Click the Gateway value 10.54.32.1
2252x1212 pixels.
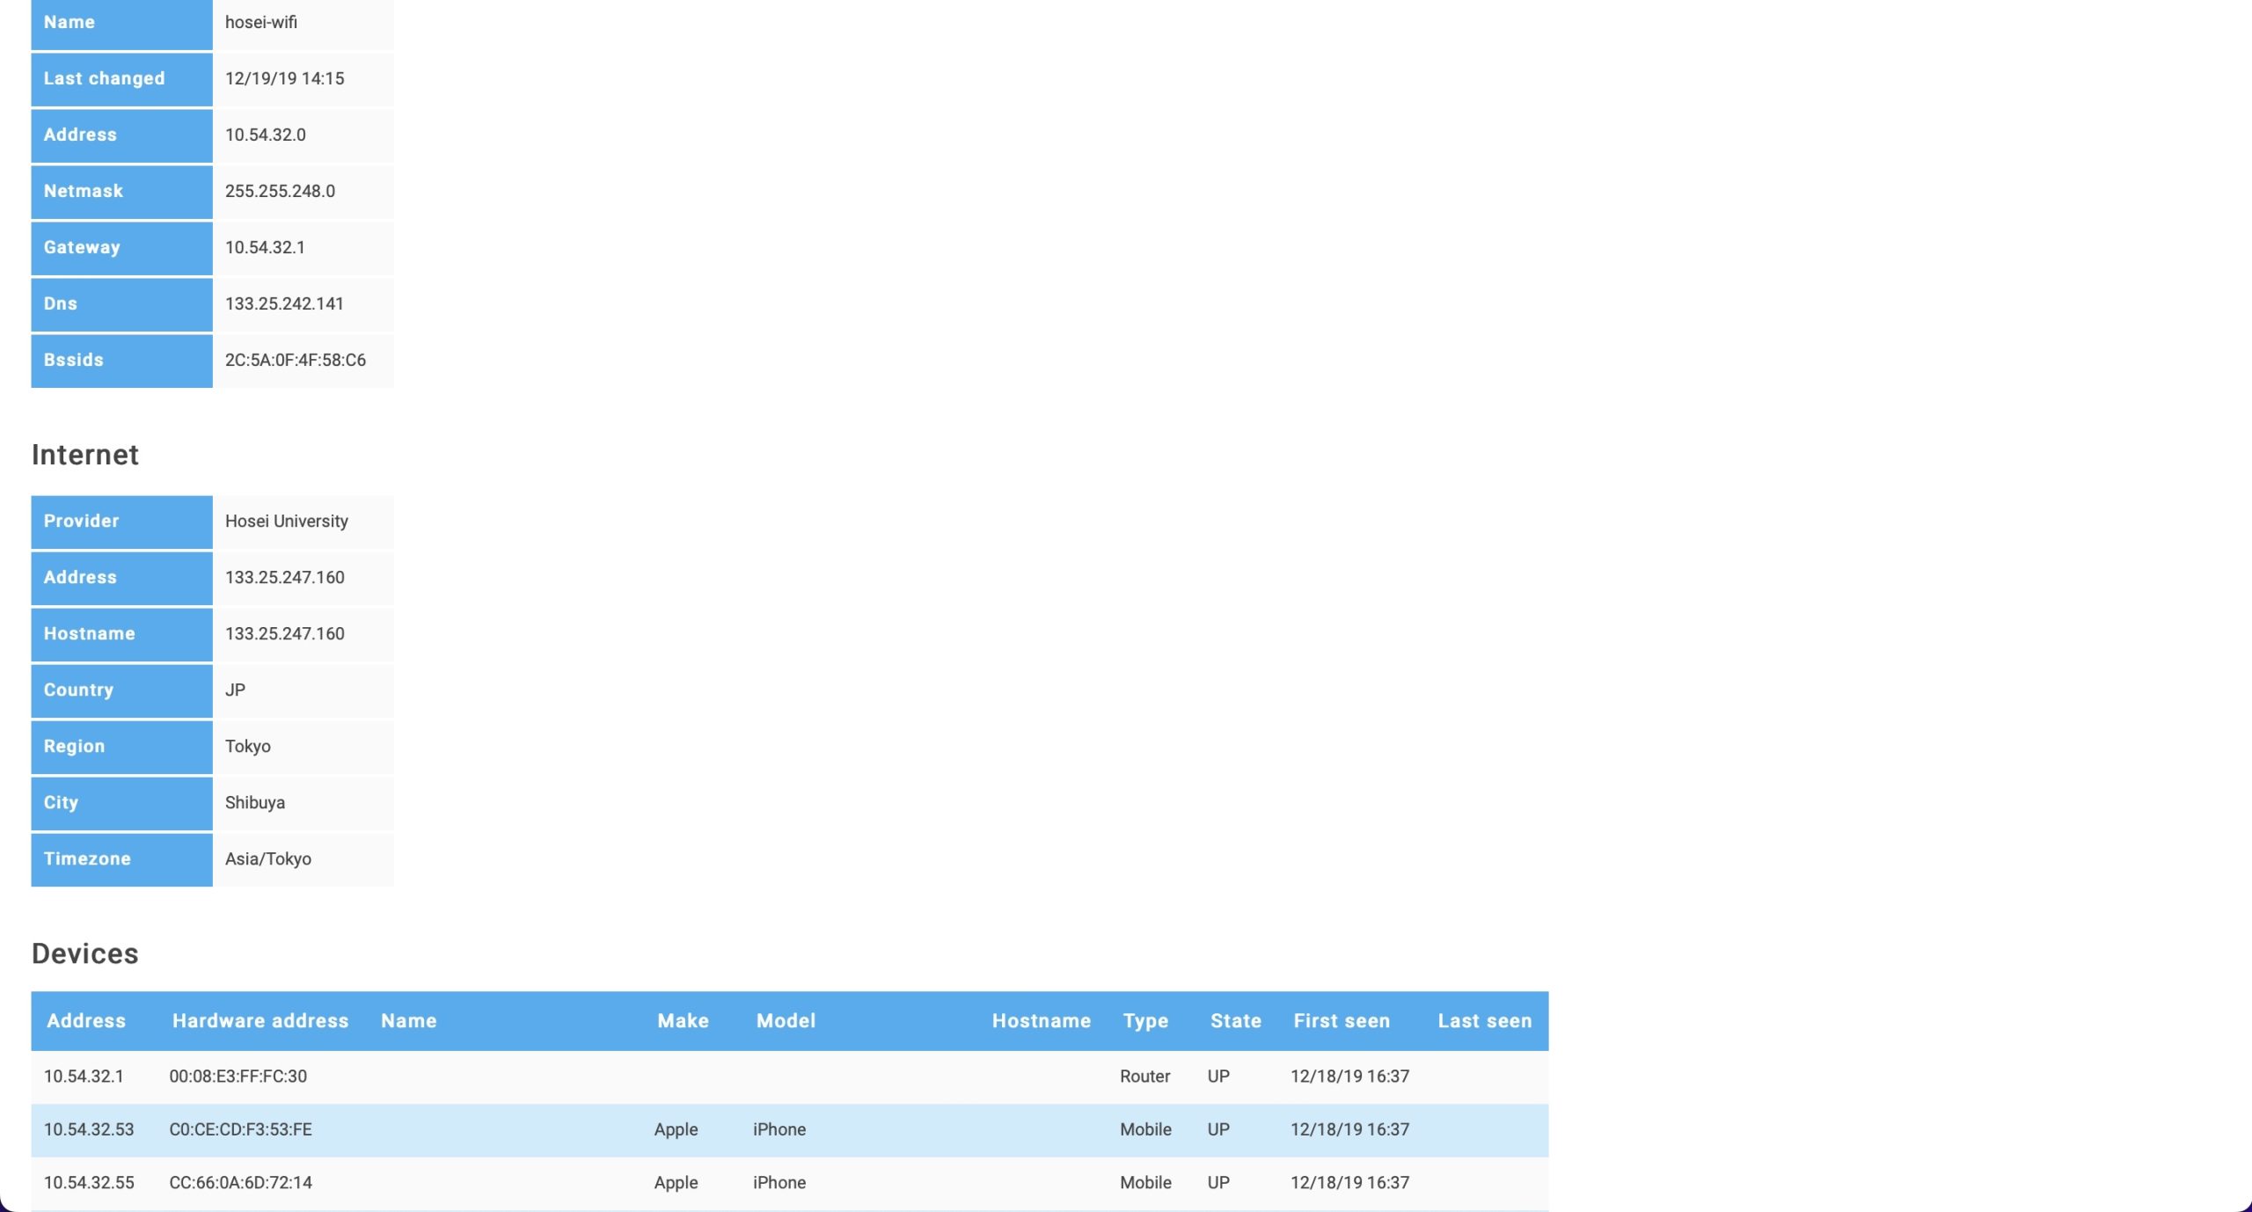[265, 247]
